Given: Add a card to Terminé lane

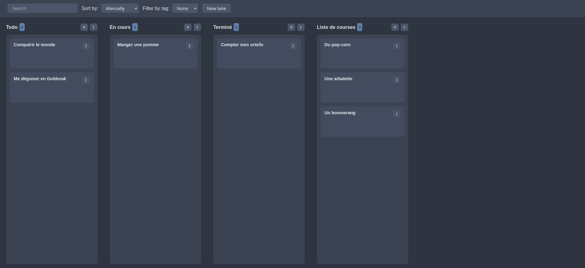Looking at the screenshot, I should (291, 27).
